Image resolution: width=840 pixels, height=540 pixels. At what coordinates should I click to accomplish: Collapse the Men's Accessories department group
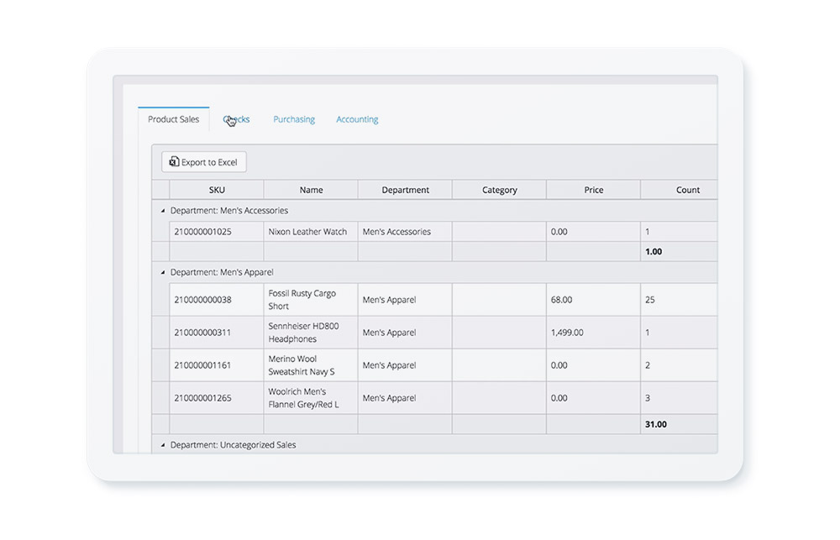coord(163,211)
